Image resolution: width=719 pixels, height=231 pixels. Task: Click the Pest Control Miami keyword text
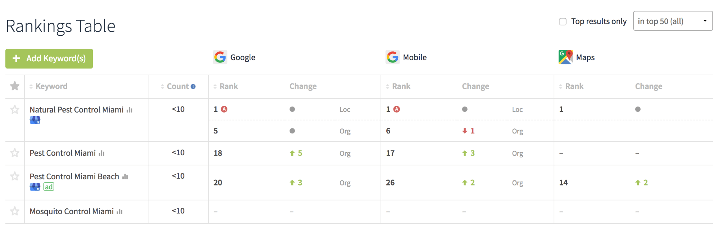(x=63, y=153)
